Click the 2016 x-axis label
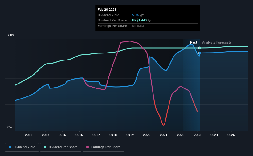This screenshot has height=156, width=253. tap(79, 135)
